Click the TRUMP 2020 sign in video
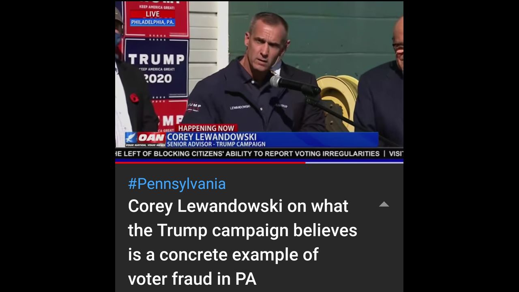Viewport: 519px width, 292px height. coord(156,69)
